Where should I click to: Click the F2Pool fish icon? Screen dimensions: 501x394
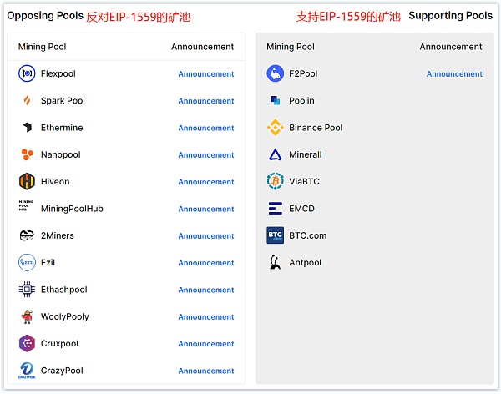[x=275, y=73]
